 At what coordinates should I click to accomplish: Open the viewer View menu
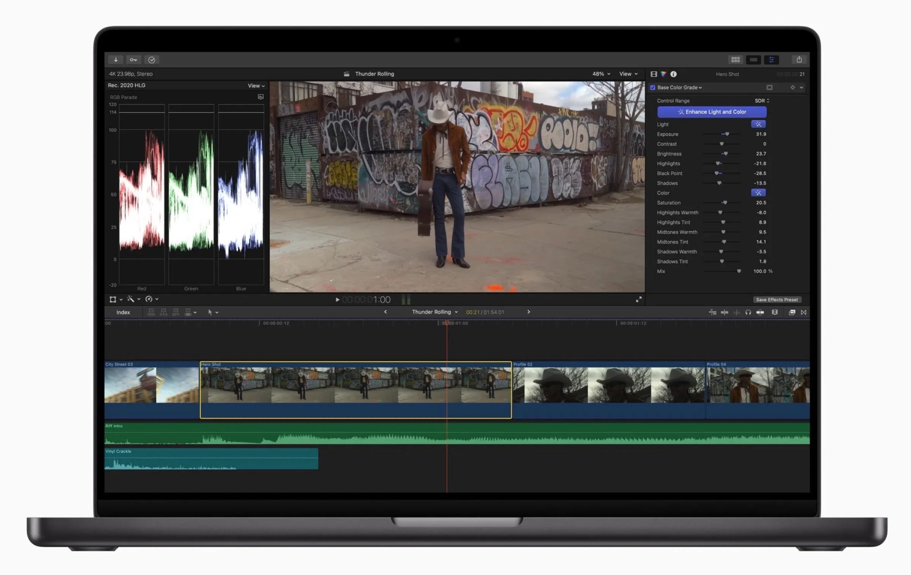[x=628, y=74]
